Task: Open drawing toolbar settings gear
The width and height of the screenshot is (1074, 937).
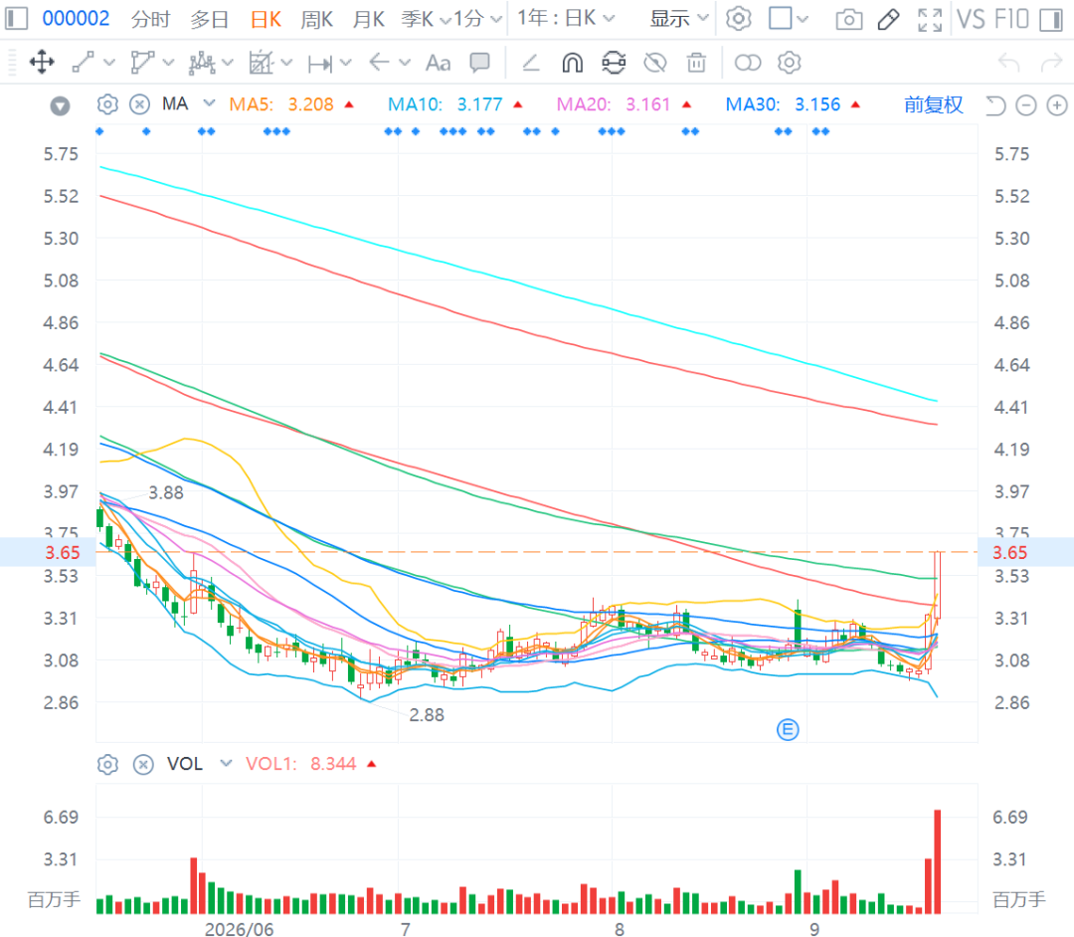Action: point(789,63)
